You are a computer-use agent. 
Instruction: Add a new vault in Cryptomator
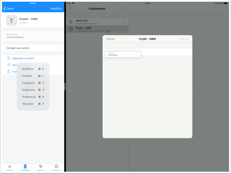pos(70,9)
